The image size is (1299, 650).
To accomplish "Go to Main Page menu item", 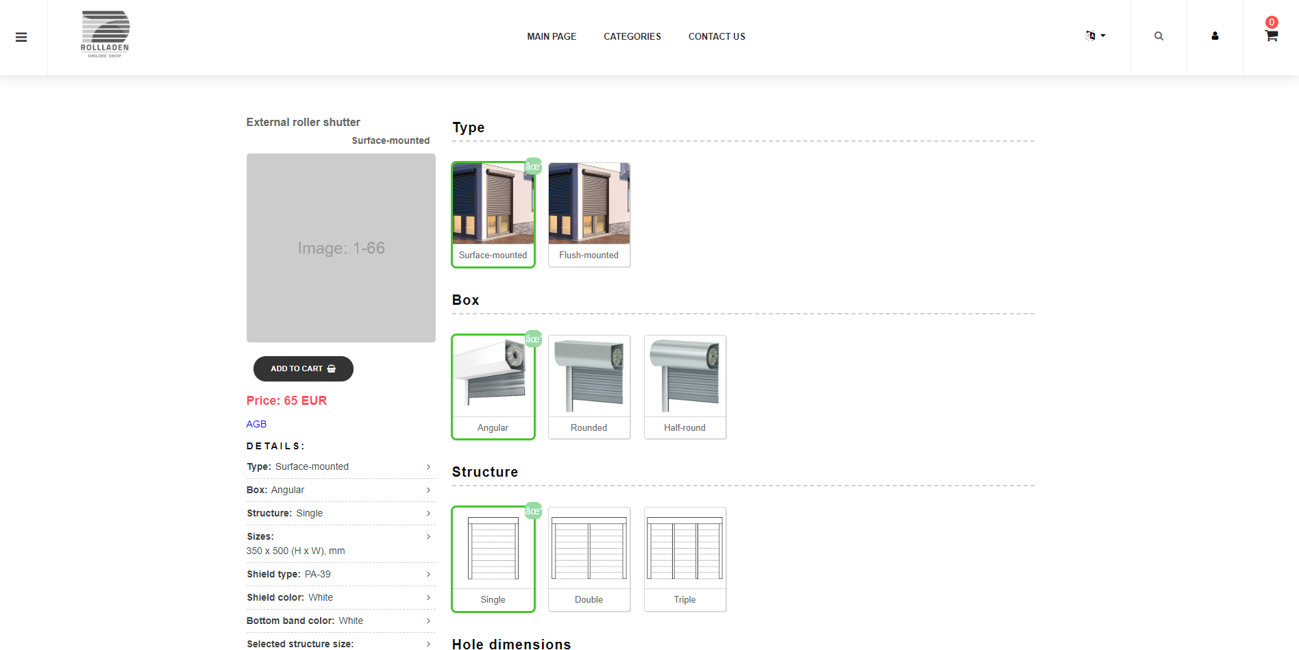I will 551,36.
